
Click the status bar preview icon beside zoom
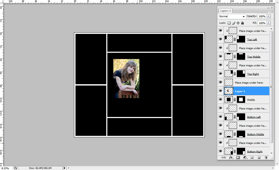tap(15, 168)
